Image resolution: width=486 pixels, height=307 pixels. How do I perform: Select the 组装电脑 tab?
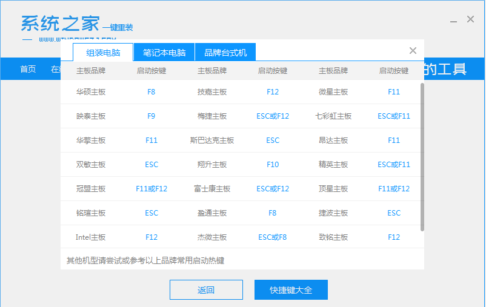click(x=103, y=53)
